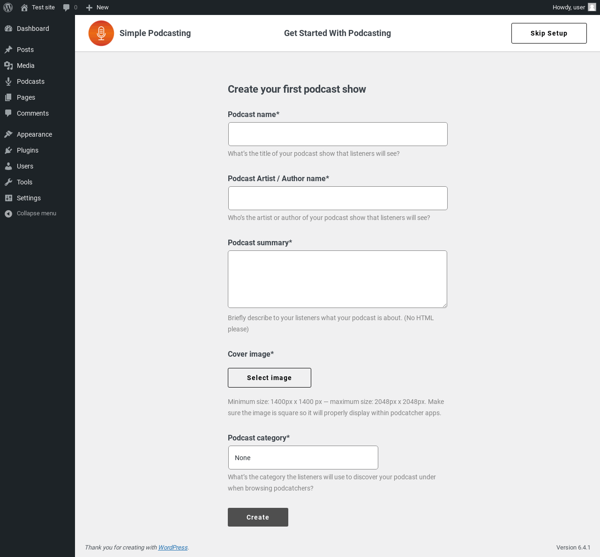Click the user avatar icon
This screenshot has width=600, height=557.
[592, 7]
